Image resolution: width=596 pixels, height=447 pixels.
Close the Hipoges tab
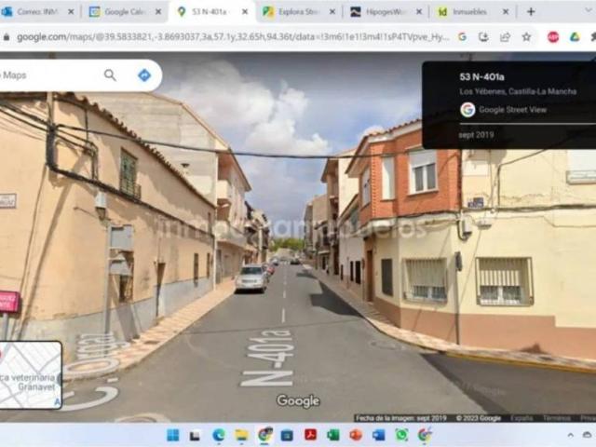[419, 12]
